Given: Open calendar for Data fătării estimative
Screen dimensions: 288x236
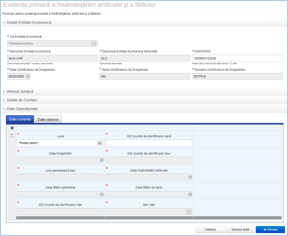Looking at the screenshot, I should pyautogui.click(x=101, y=194).
